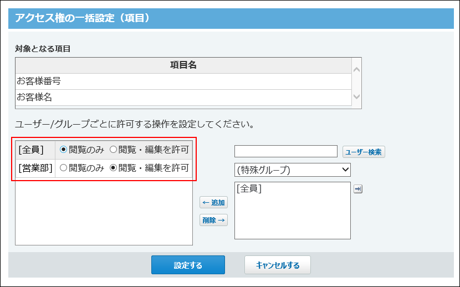The image size is (460, 287).
Task: Click the [営業部] label in permissions table
Action: (35, 168)
